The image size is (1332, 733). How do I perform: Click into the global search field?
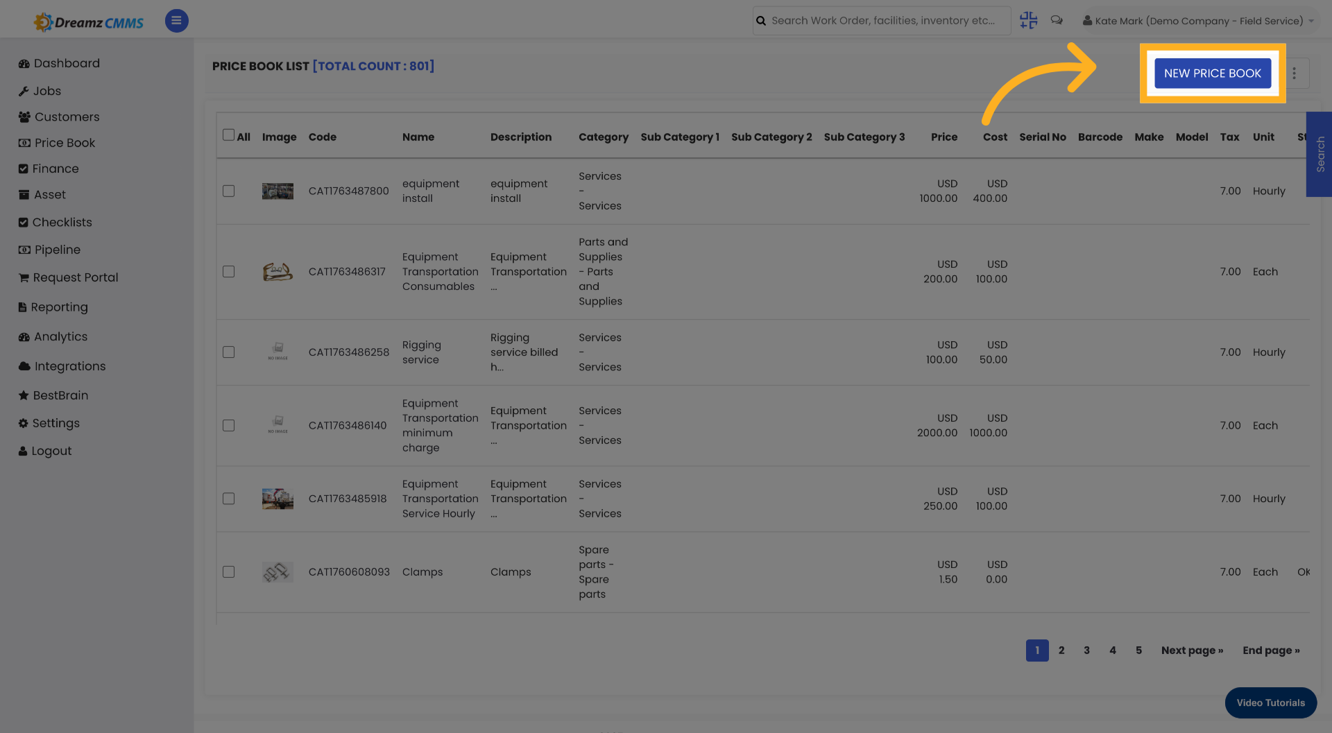(x=882, y=21)
